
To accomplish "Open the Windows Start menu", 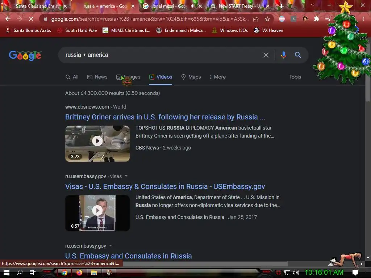I will (x=7, y=273).
